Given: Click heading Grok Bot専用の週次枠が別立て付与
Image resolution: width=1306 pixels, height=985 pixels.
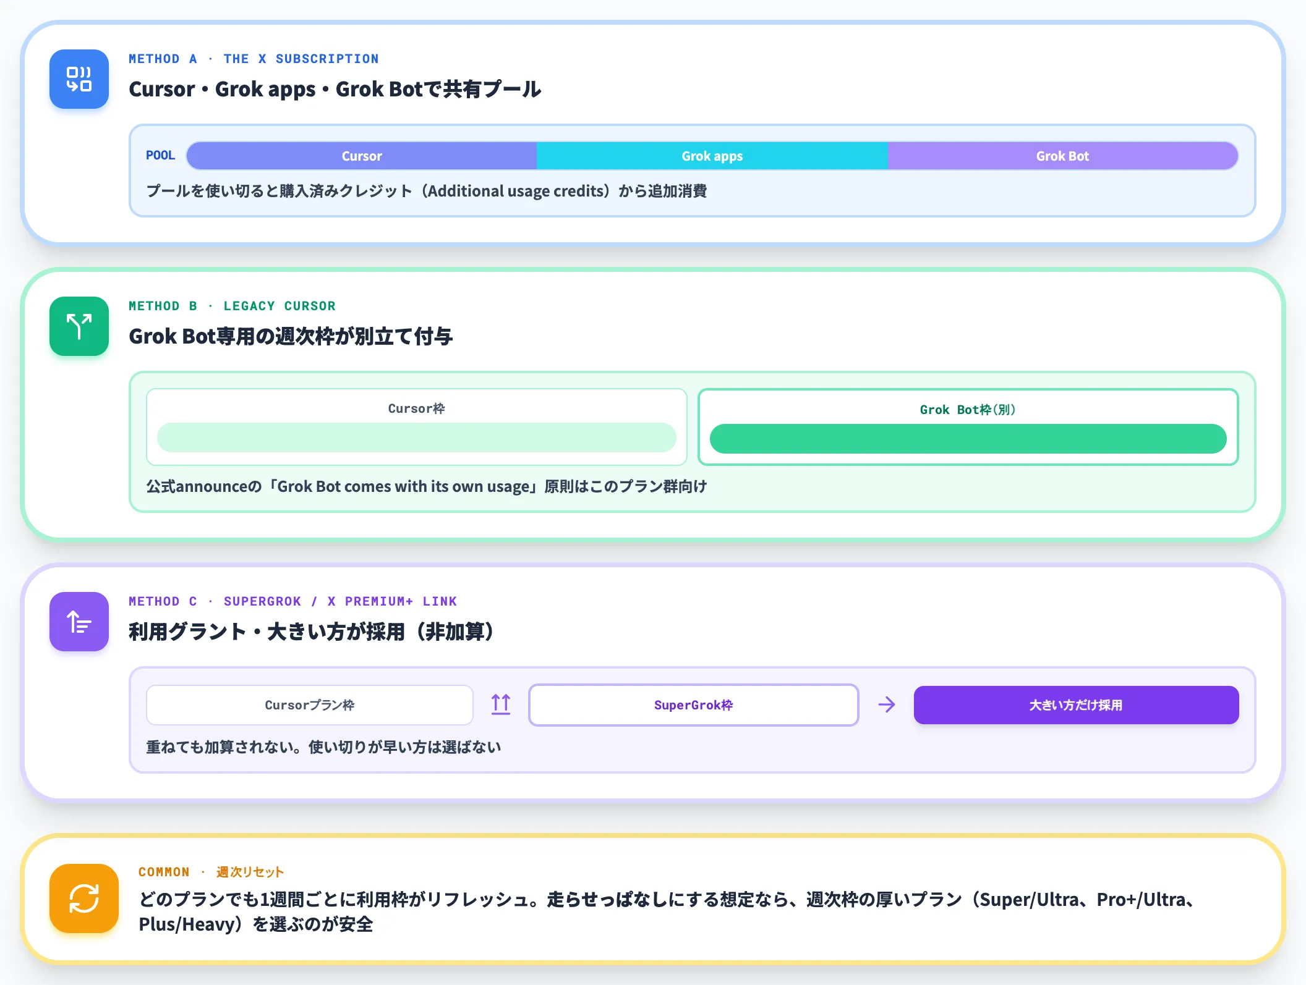Looking at the screenshot, I should tap(291, 336).
